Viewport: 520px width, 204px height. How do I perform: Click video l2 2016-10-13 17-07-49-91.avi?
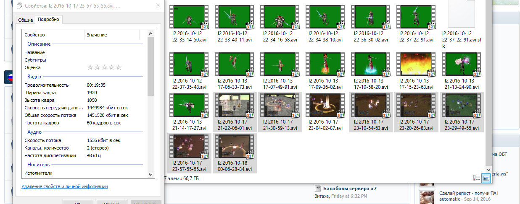point(280,64)
